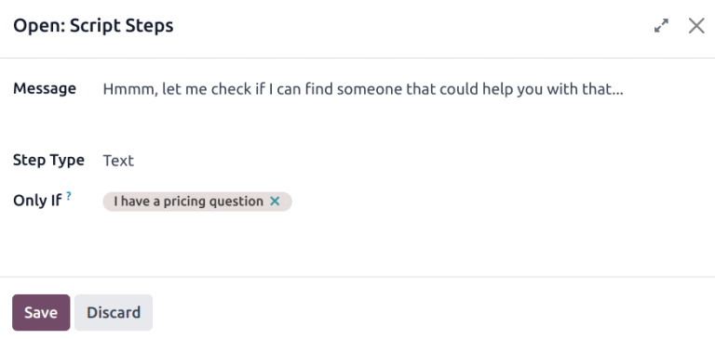Click into the Message text field
715x339 pixels.
(x=402, y=103)
